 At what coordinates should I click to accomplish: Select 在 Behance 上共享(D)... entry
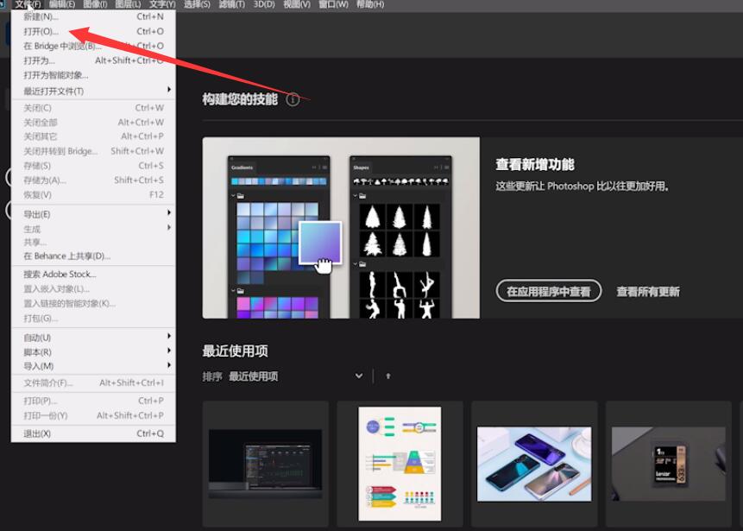click(x=93, y=256)
